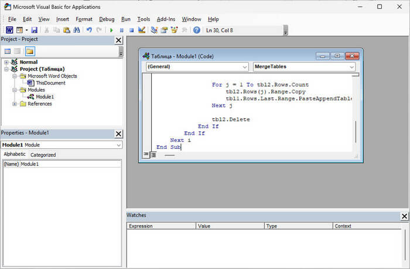Switch to the Categorized properties tab
This screenshot has width=410, height=269.
(x=43, y=155)
